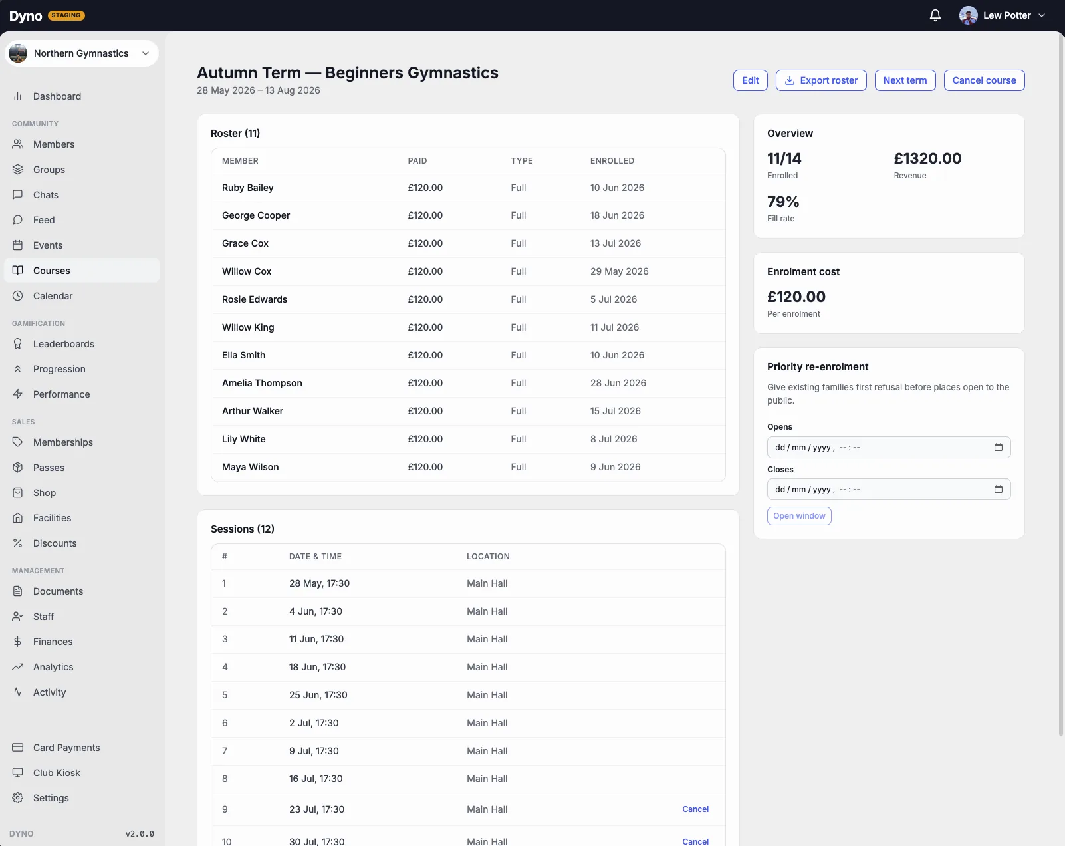This screenshot has width=1065, height=846.
Task: Click the Edit course button
Action: point(751,80)
